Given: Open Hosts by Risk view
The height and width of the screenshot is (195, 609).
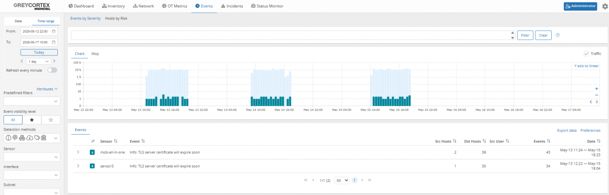Looking at the screenshot, I should 116,18.
